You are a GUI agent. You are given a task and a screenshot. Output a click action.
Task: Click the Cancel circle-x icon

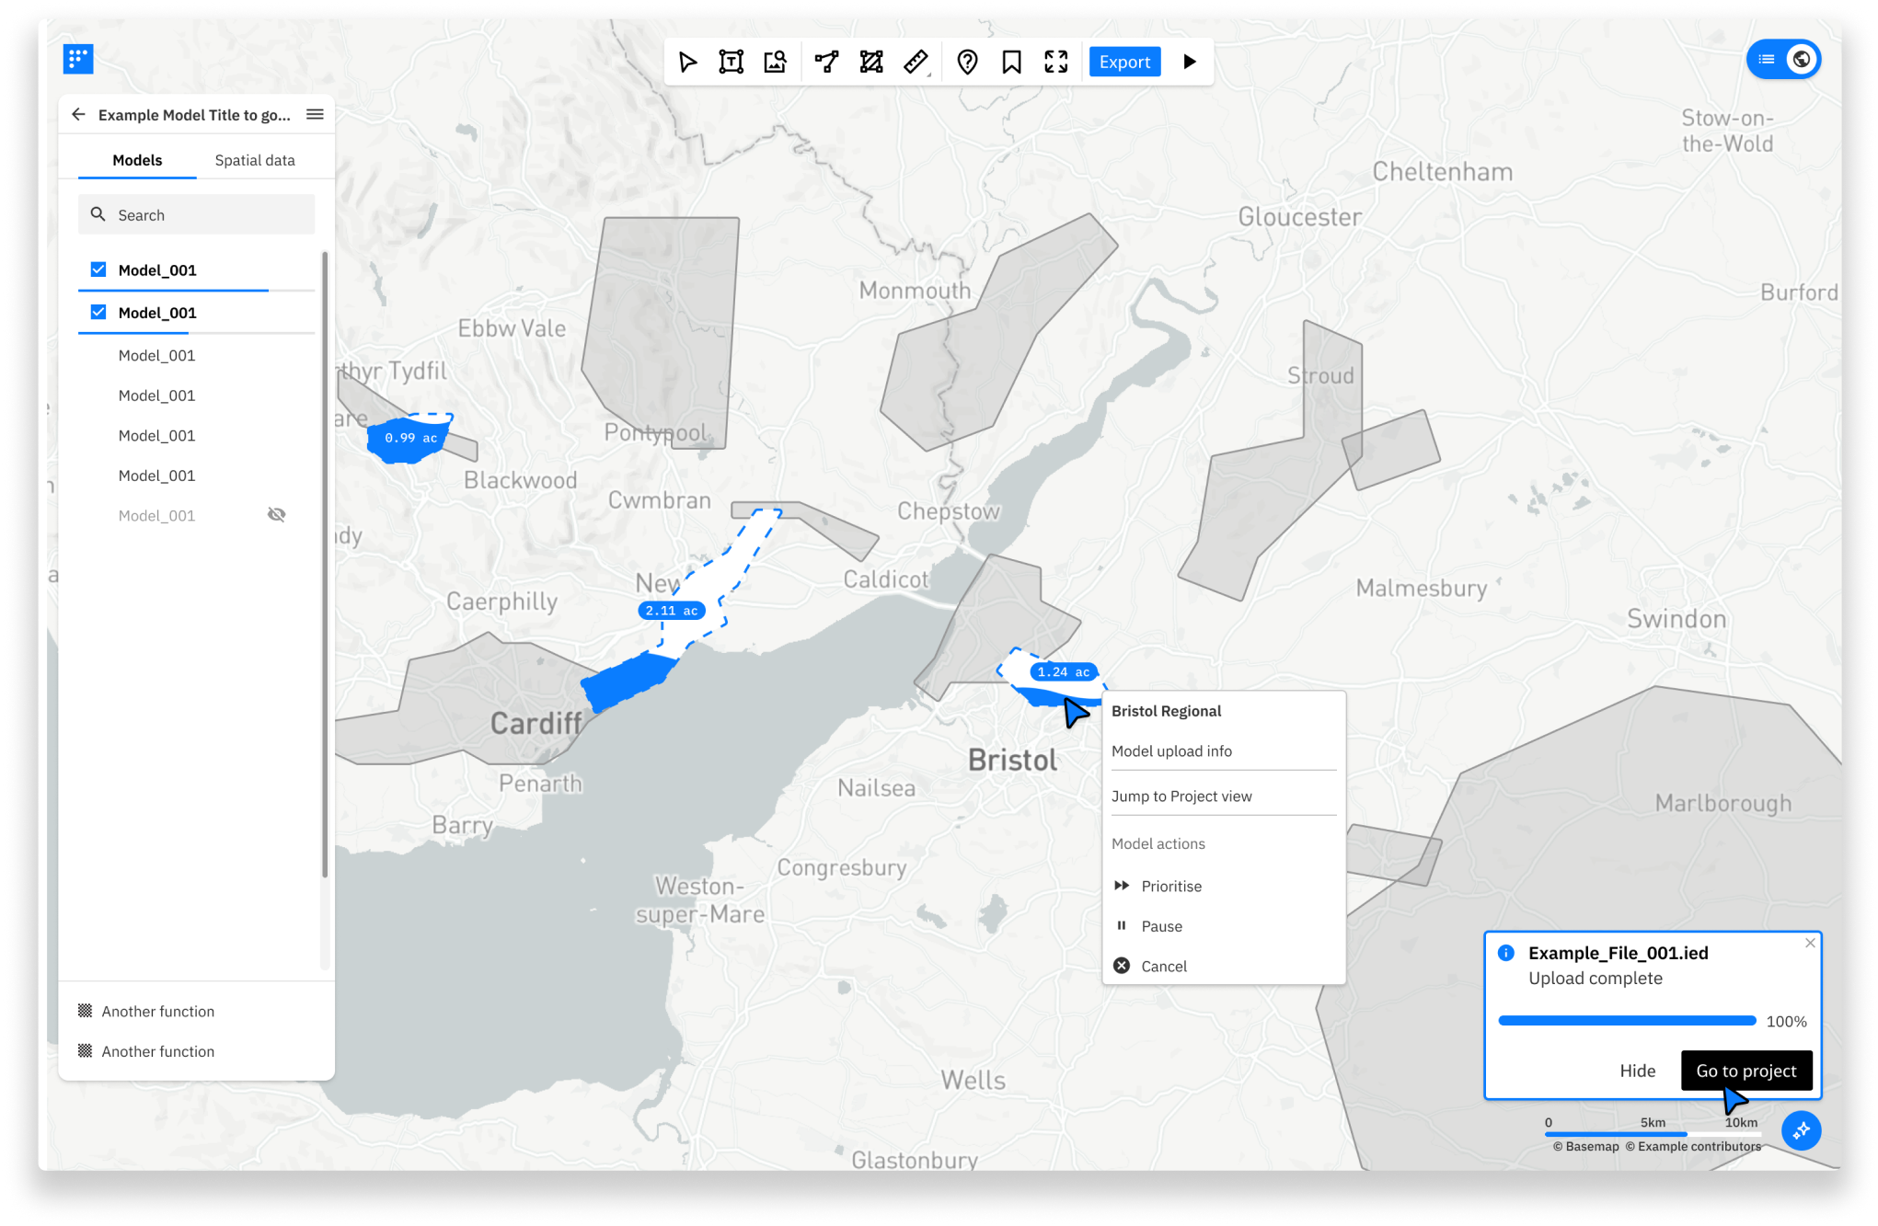point(1122,966)
